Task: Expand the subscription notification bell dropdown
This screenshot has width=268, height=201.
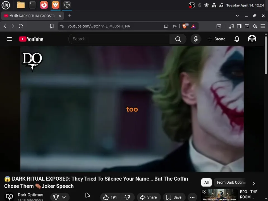Action: pyautogui.click(x=60, y=197)
